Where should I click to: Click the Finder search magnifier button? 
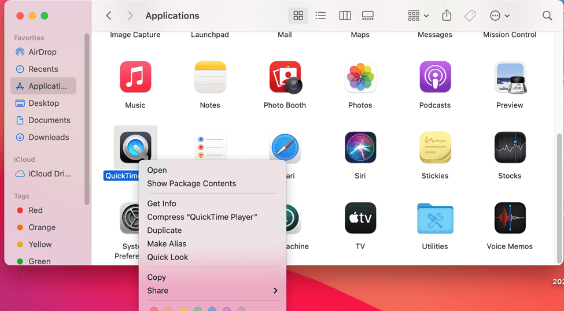pos(547,16)
